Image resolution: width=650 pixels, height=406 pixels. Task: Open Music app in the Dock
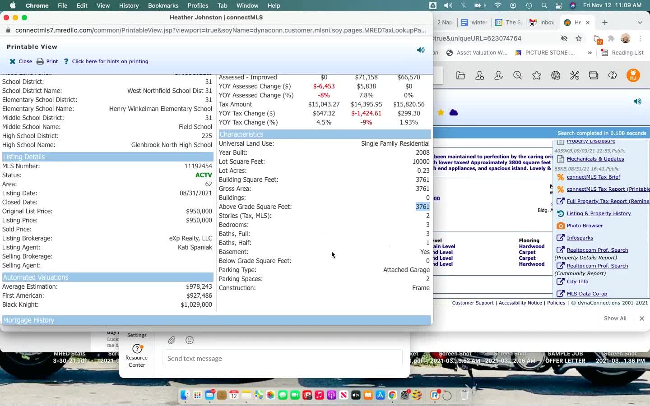click(319, 395)
